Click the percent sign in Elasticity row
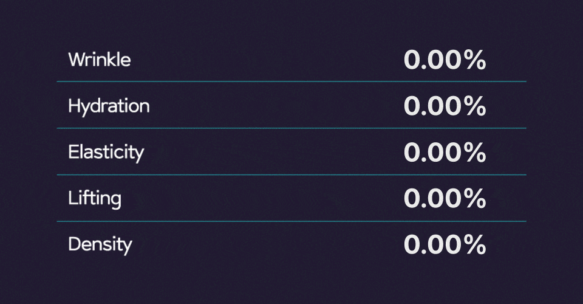The image size is (583, 304). 475,152
